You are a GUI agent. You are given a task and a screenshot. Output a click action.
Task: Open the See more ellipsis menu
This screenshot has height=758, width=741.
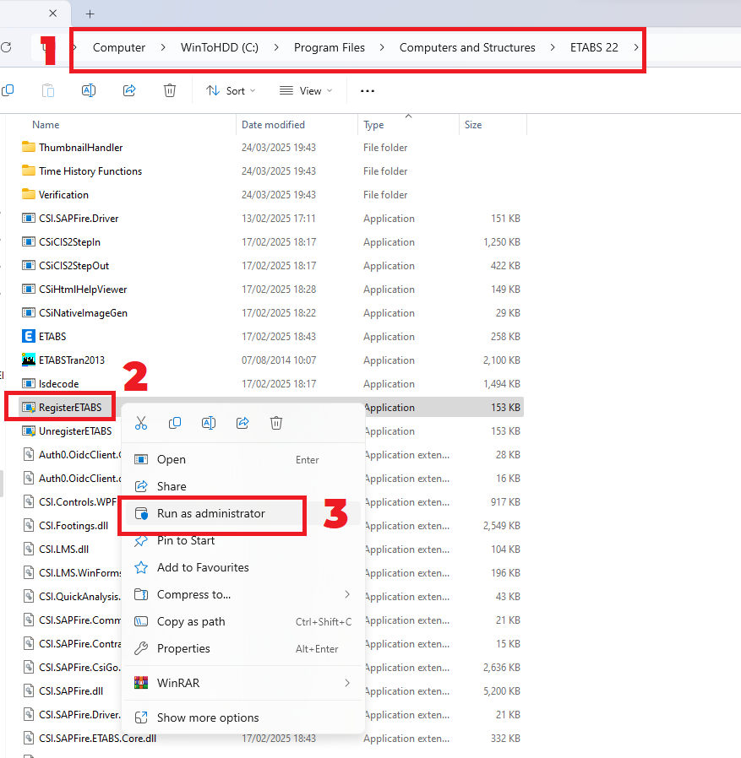368,91
